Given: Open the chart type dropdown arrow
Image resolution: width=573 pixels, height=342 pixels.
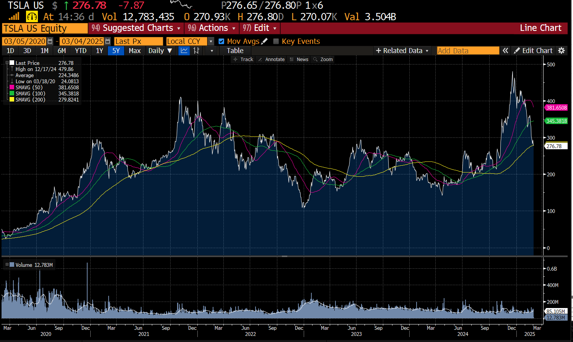Looking at the screenshot, I should 212,50.
